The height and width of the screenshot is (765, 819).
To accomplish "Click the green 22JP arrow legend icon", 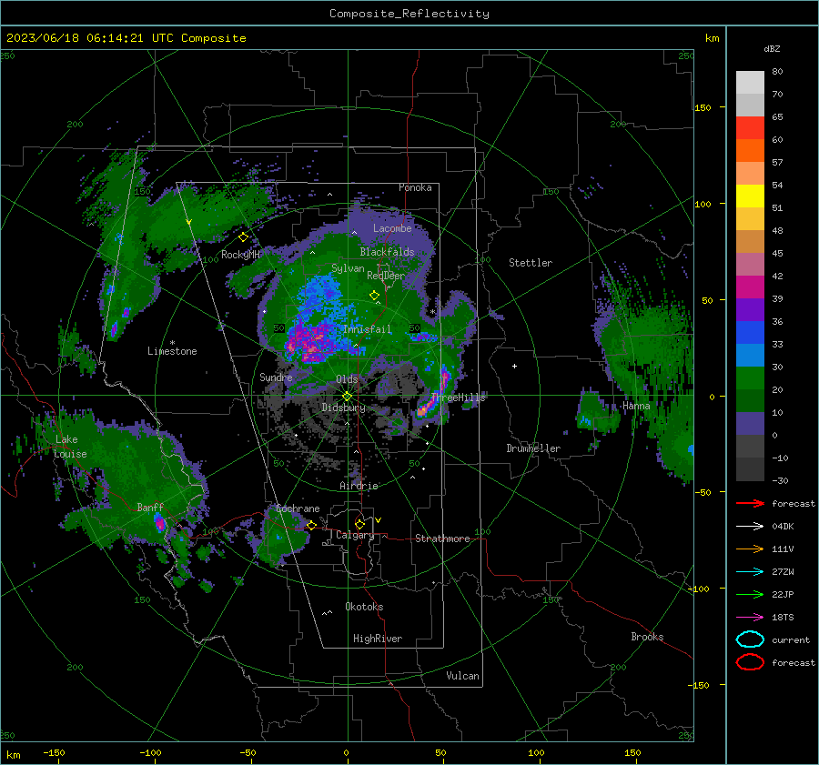I will (x=750, y=594).
